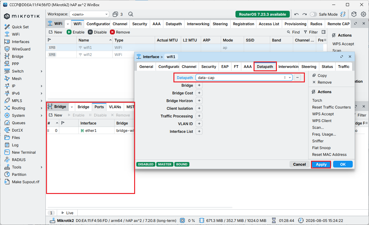This screenshot has width=369, height=225.
Task: Open Mesh in the sidebar
Action: pyautogui.click(x=17, y=78)
